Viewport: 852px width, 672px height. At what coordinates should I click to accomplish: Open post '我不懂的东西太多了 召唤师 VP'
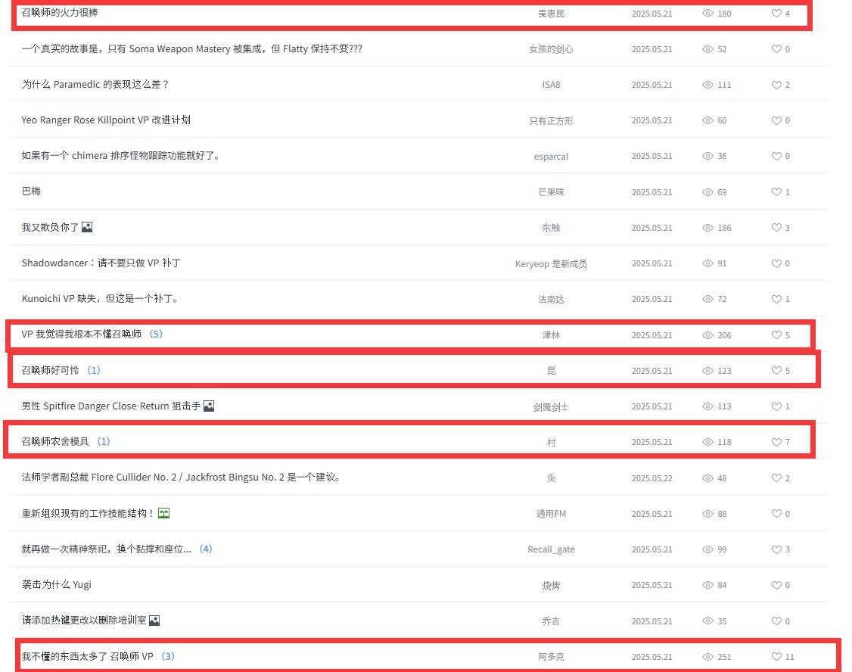(x=88, y=656)
